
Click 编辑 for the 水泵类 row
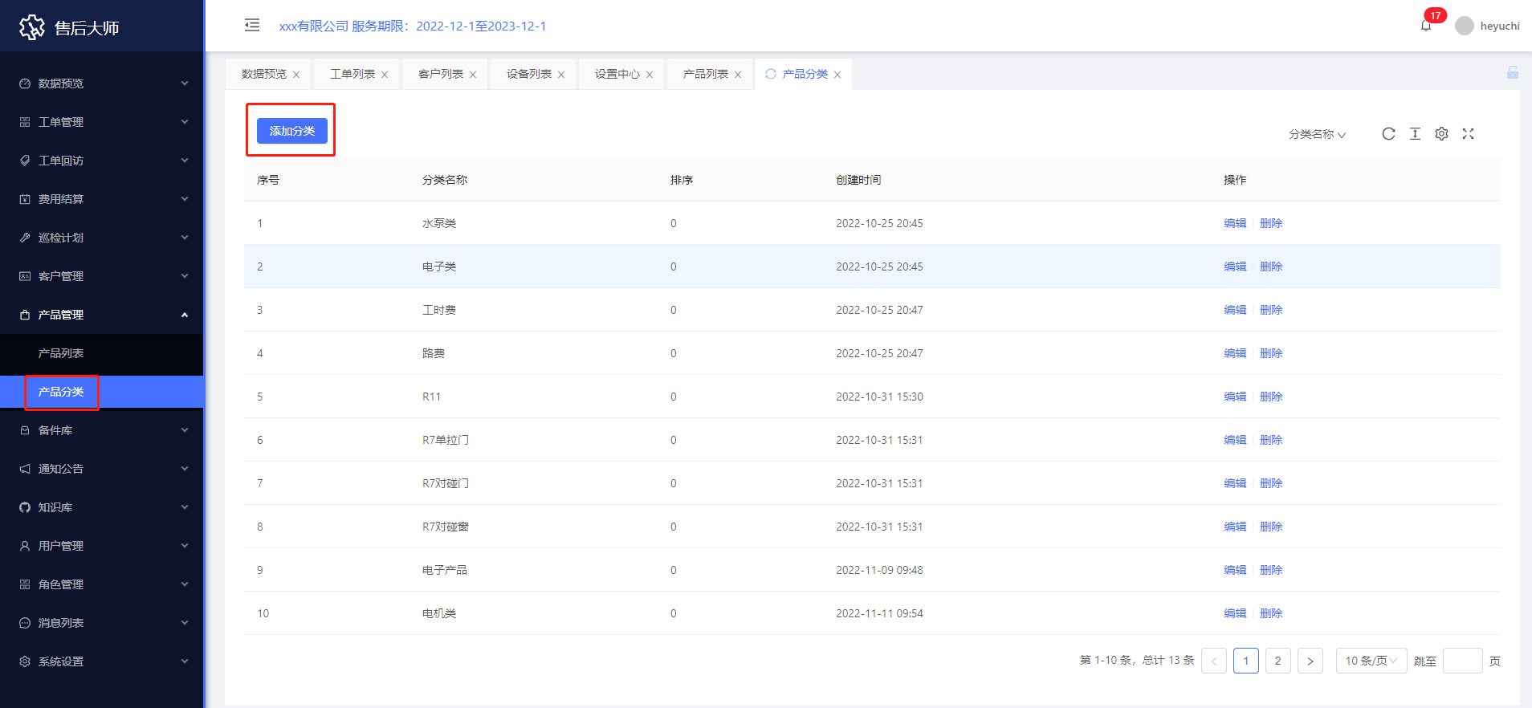click(1235, 223)
